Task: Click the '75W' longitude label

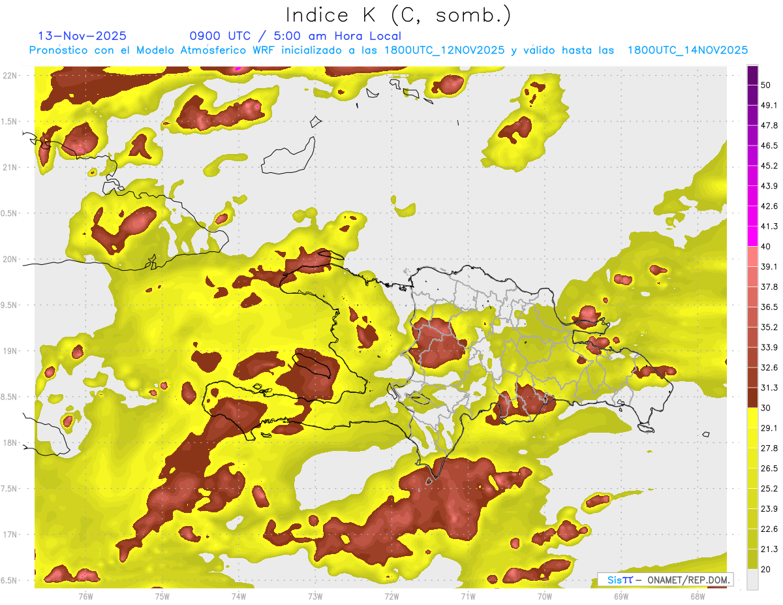Action: [x=162, y=596]
